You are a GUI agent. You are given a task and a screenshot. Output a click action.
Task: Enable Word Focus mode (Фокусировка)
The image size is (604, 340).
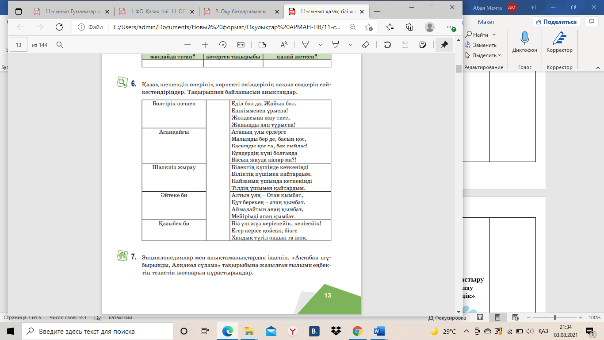tap(447, 318)
